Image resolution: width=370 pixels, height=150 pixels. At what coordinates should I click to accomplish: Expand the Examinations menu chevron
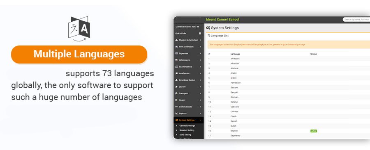click(200, 67)
